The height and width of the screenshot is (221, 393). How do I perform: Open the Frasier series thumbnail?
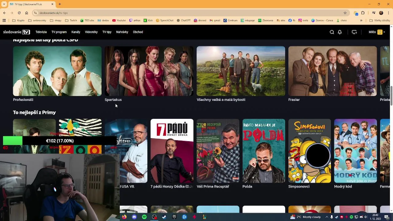[x=333, y=71]
